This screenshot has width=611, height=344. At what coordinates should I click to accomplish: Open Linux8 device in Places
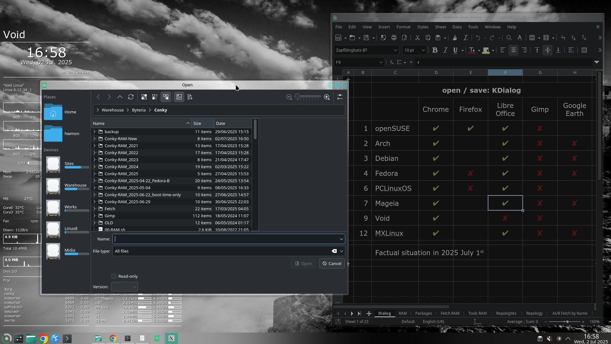66,230
